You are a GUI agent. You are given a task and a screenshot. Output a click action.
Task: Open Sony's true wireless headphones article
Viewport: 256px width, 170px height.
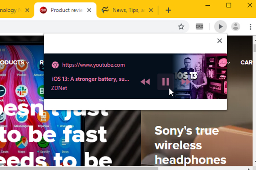point(190,145)
